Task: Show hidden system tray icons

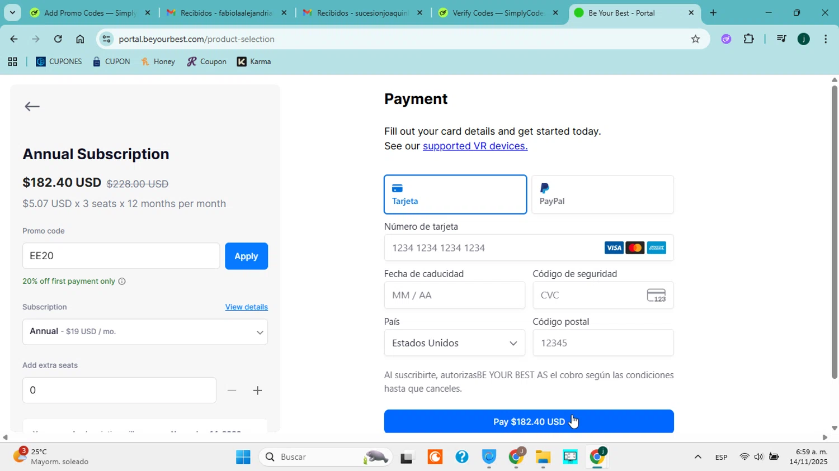Action: [x=697, y=457]
